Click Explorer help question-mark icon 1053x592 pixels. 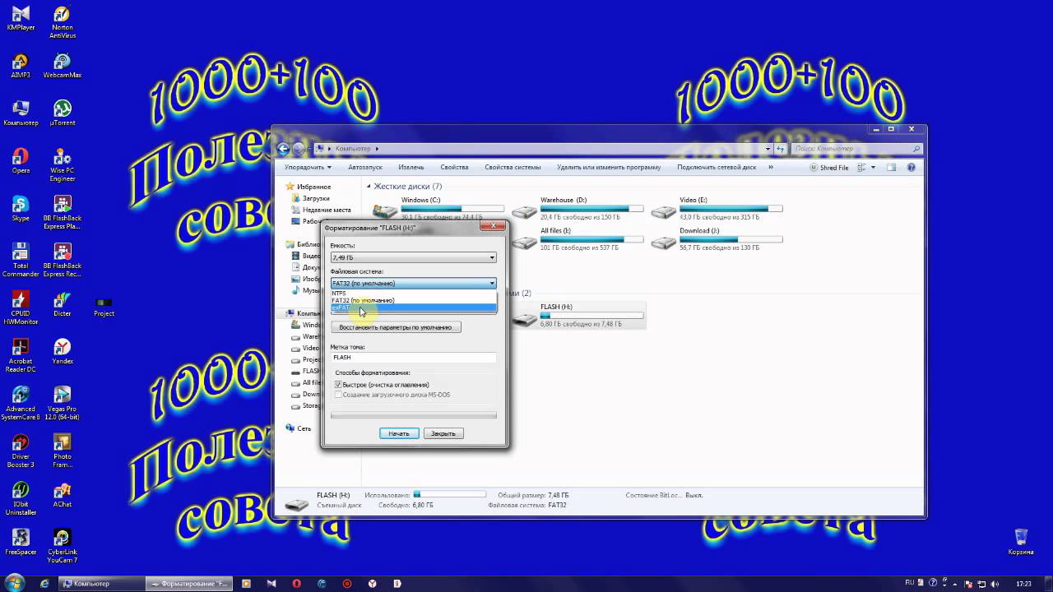(911, 167)
